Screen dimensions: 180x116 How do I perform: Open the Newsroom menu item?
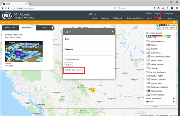(x=105, y=18)
